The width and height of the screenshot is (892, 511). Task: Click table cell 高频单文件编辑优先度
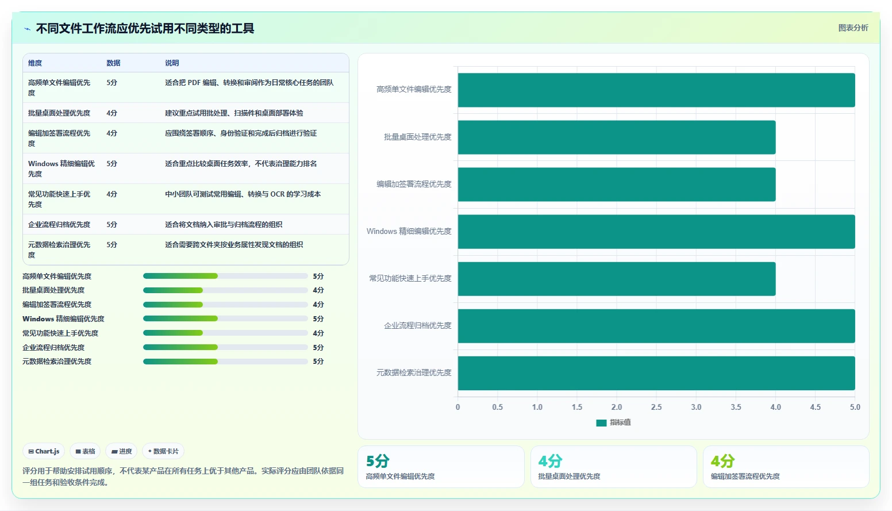[x=60, y=87]
